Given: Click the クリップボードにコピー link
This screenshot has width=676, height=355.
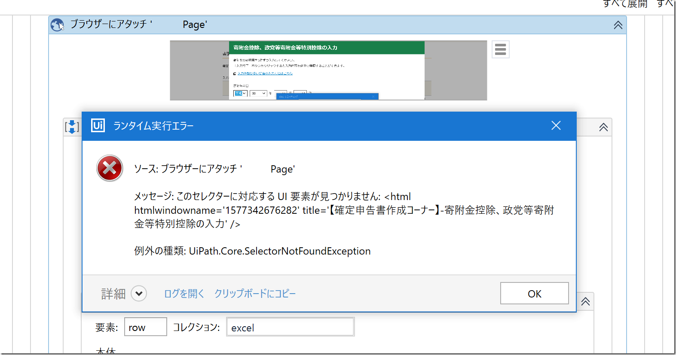Looking at the screenshot, I should [255, 294].
